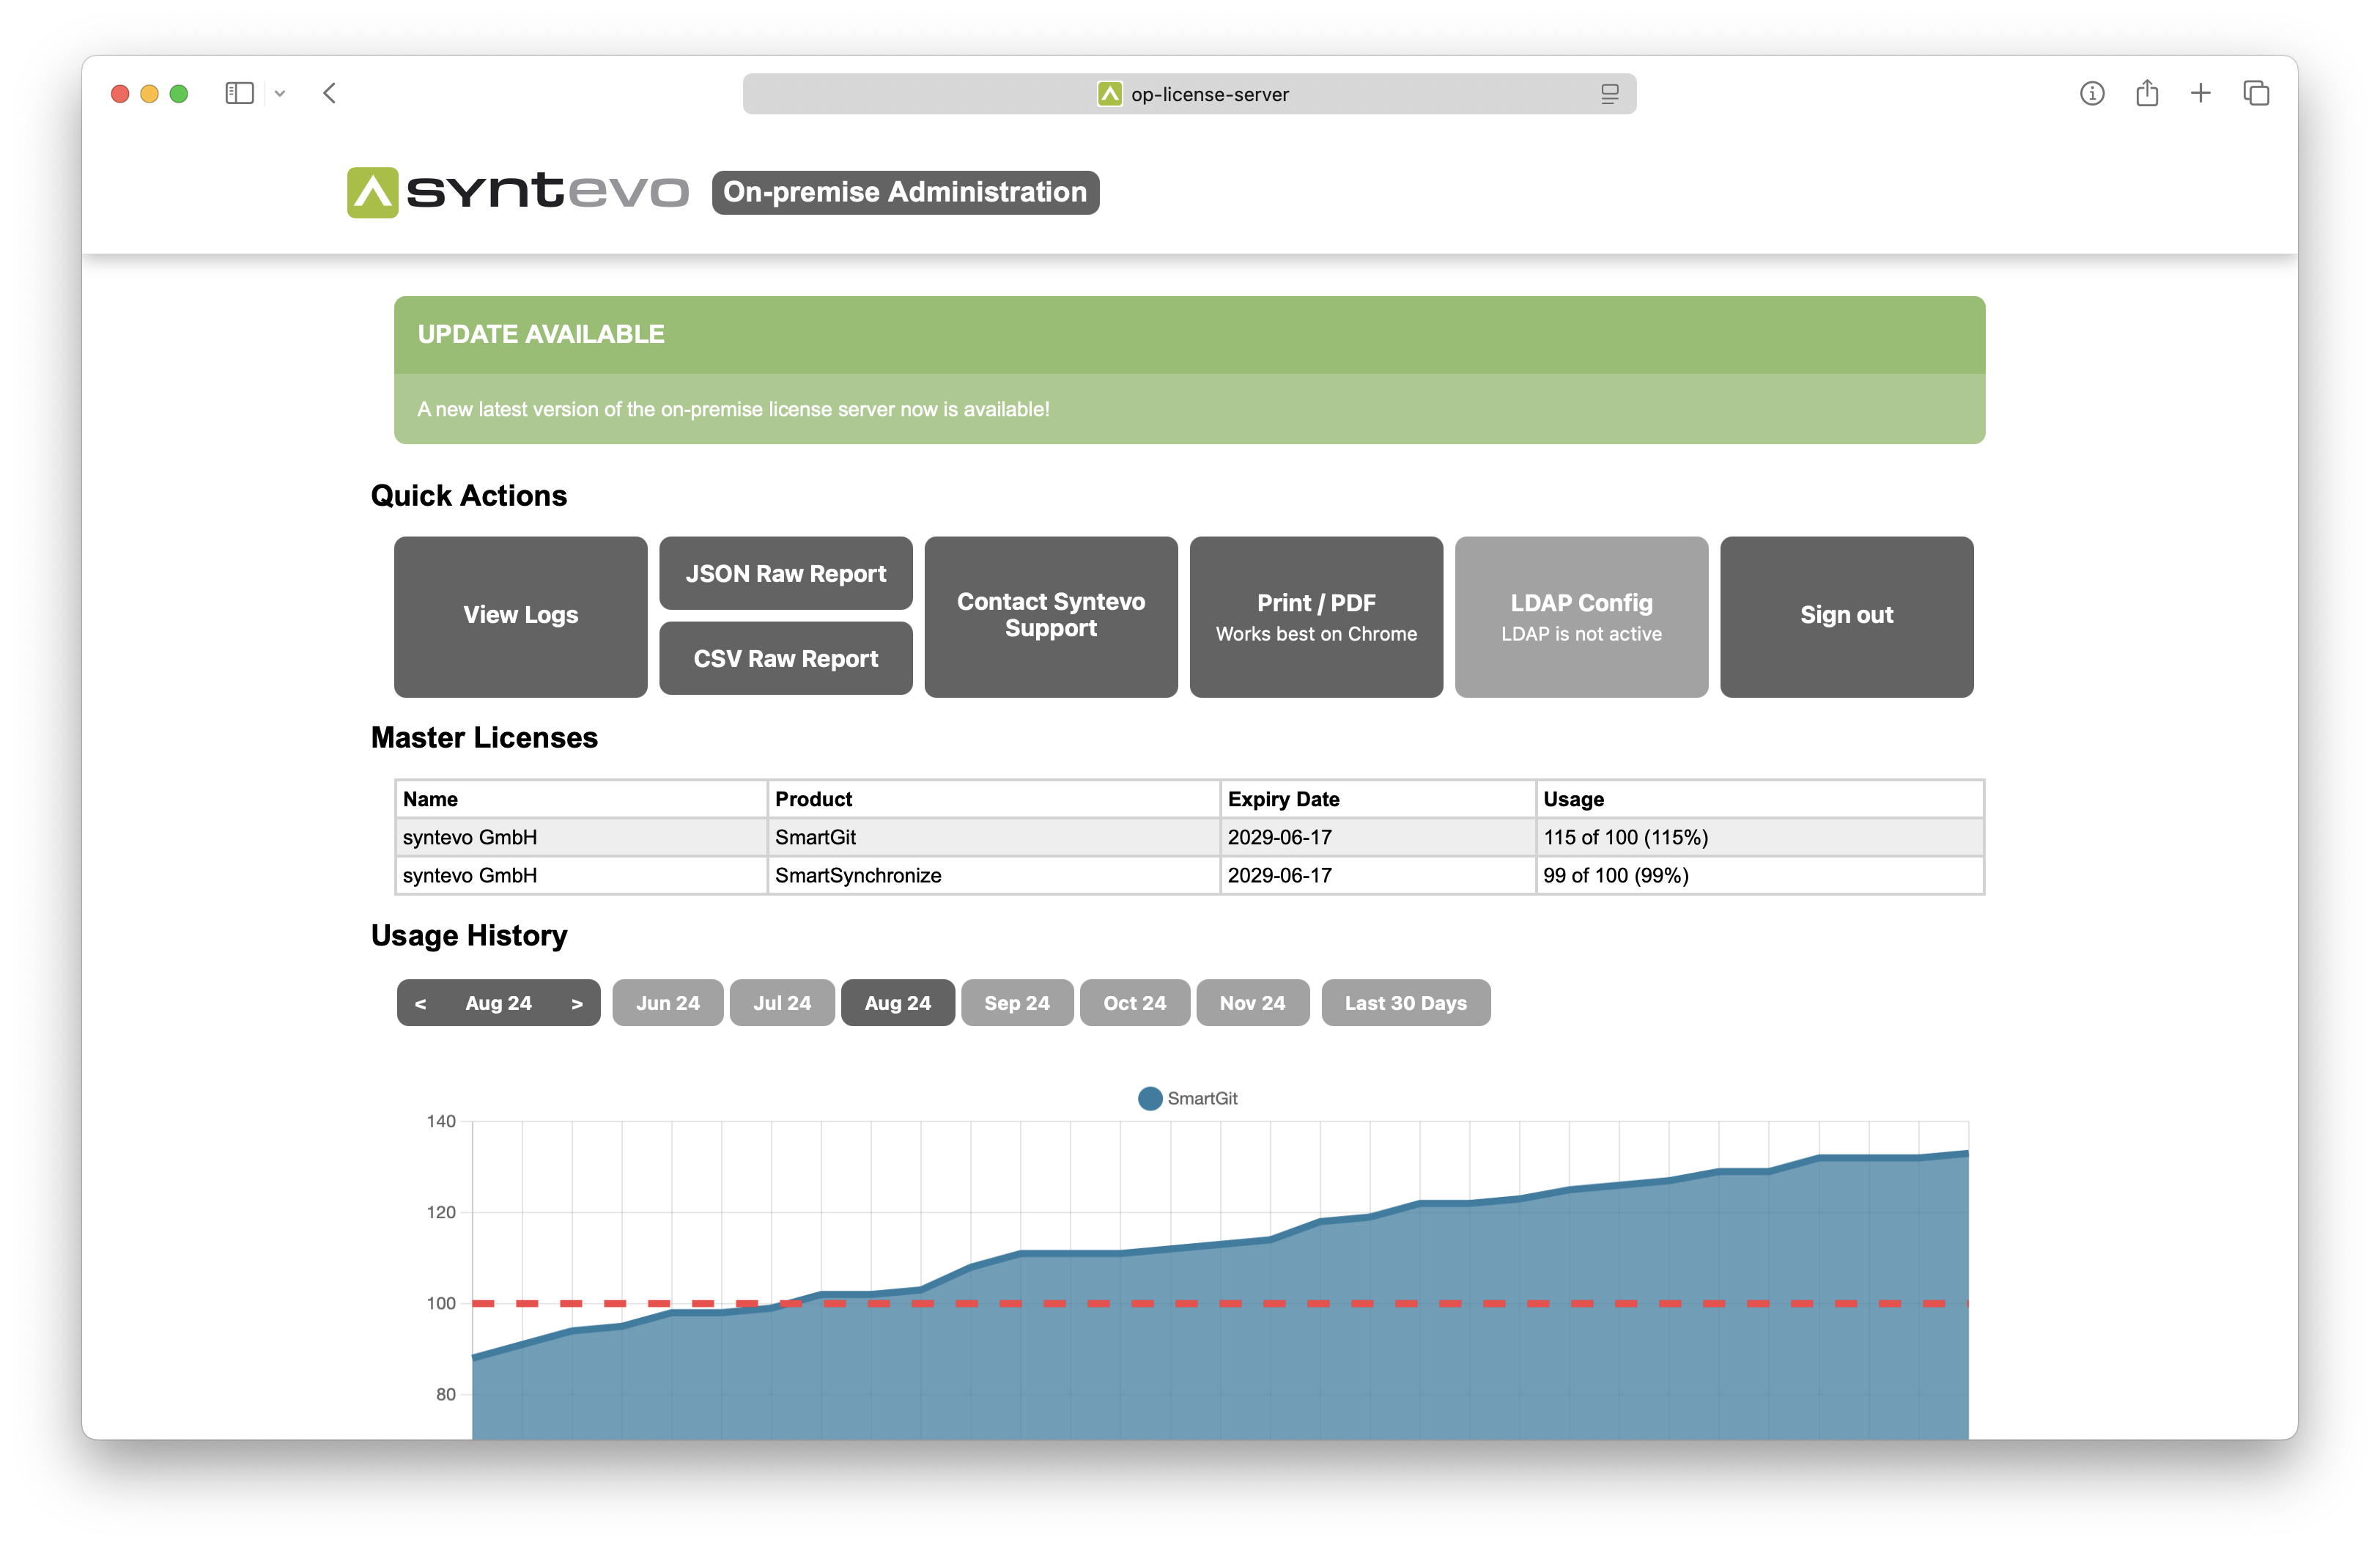
Task: Show tab overview with the tabs icon
Action: pos(2256,93)
